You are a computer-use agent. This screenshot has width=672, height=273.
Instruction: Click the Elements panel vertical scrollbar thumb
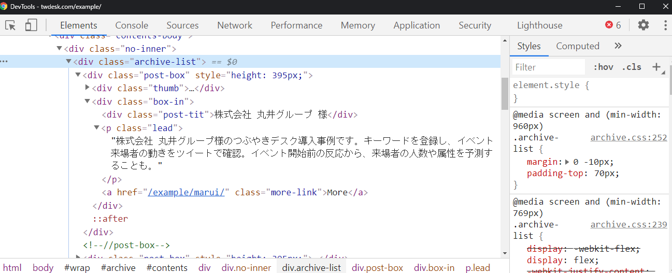pyautogui.click(x=505, y=94)
